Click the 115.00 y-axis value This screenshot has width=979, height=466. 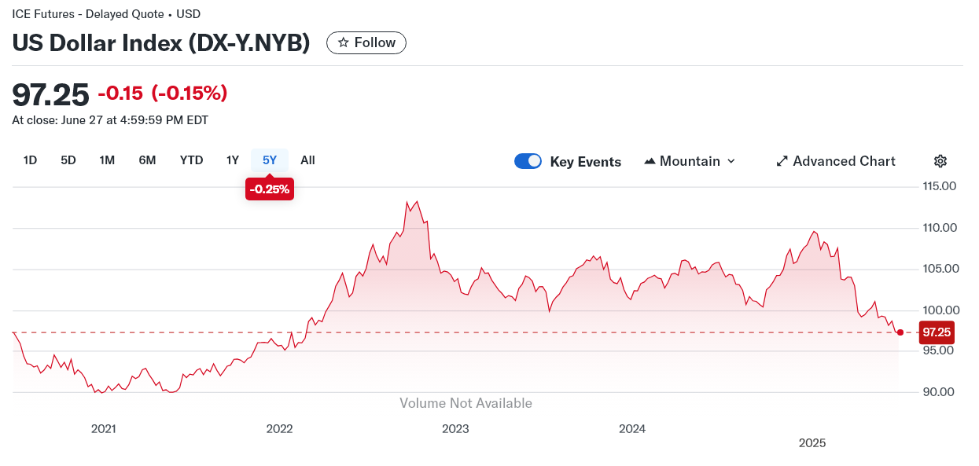coord(938,187)
